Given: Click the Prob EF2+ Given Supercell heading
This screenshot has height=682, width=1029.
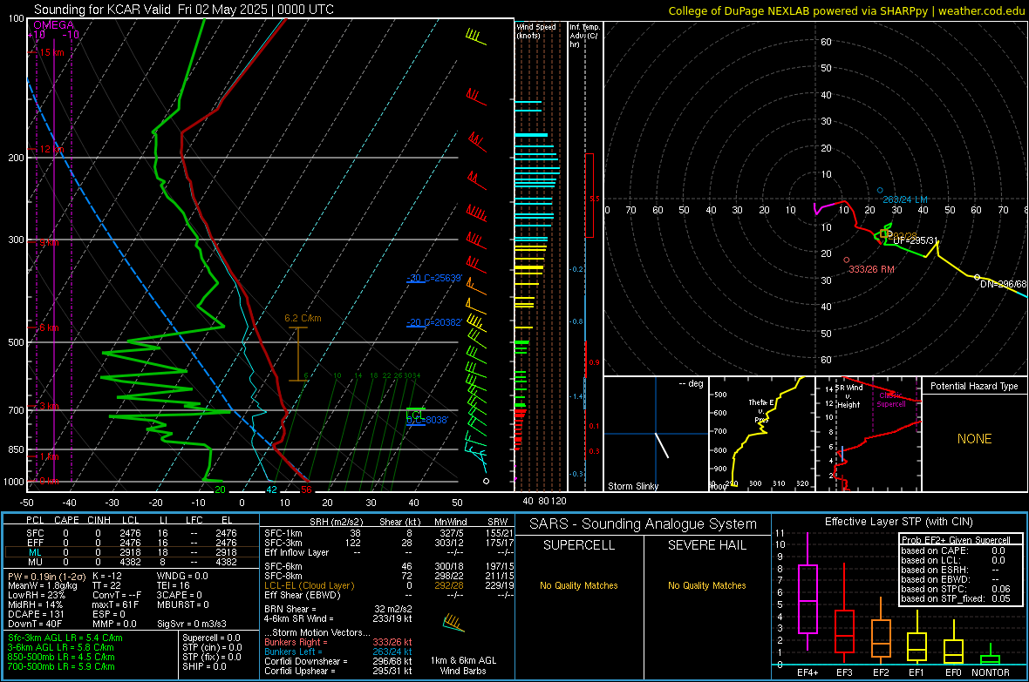Looking at the screenshot, I should [x=956, y=540].
